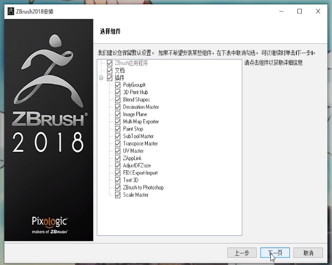Go back with the 上一步 button
The height and width of the screenshot is (265, 332).
coord(242,253)
